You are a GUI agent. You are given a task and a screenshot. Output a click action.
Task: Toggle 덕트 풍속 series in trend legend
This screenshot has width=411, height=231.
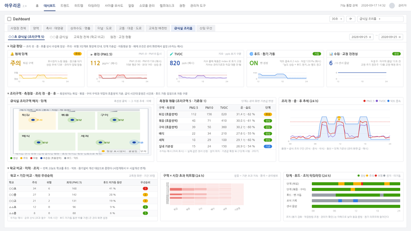394,101
